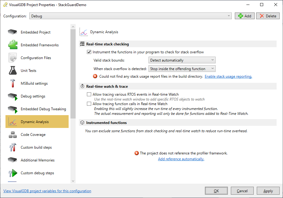Viewport: 283px width, 198px height.
Task: Switch to the Debug settings page
Action: [x=33, y=96]
